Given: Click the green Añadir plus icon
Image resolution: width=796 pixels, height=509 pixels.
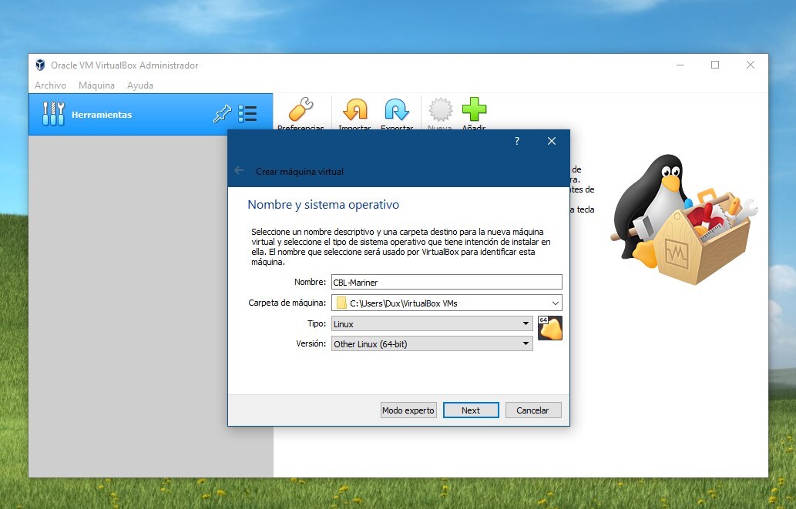Looking at the screenshot, I should pyautogui.click(x=474, y=110).
